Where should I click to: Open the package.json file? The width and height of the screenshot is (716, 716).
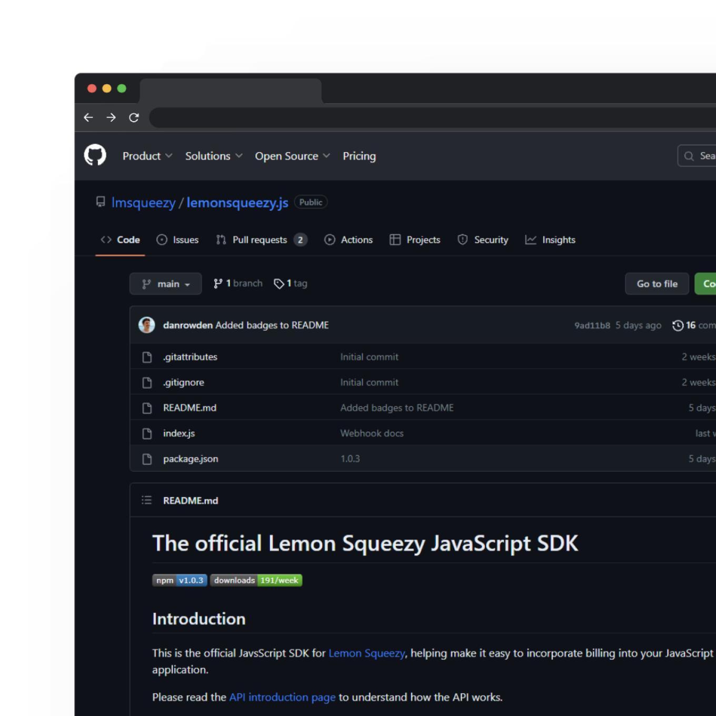point(190,459)
